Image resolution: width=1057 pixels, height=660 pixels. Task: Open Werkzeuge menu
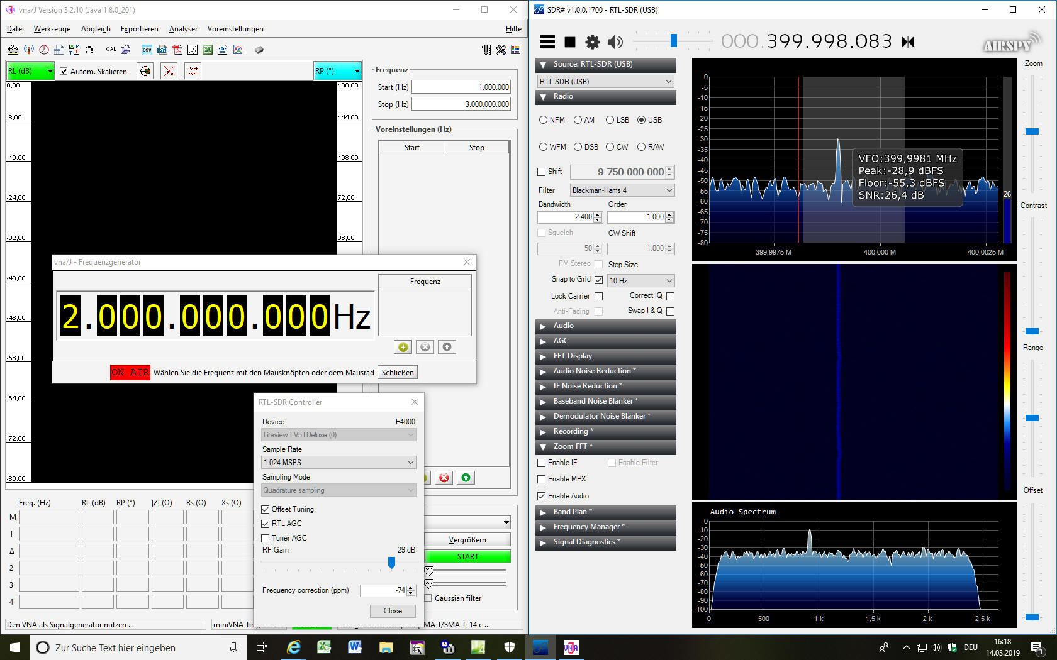[52, 29]
